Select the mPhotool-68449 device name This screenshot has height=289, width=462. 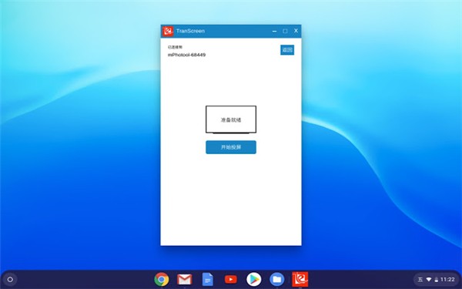[x=186, y=55]
